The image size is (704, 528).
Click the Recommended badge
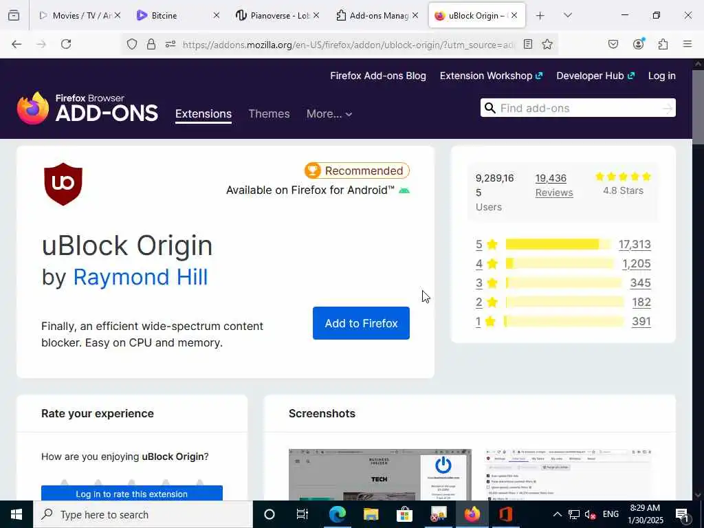(357, 170)
